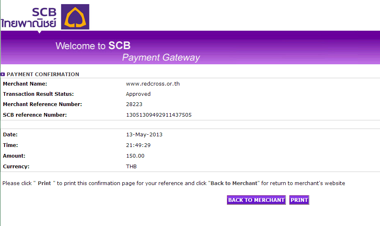The width and height of the screenshot is (380, 226).
Task: Click the Currency label
Action: coord(16,167)
